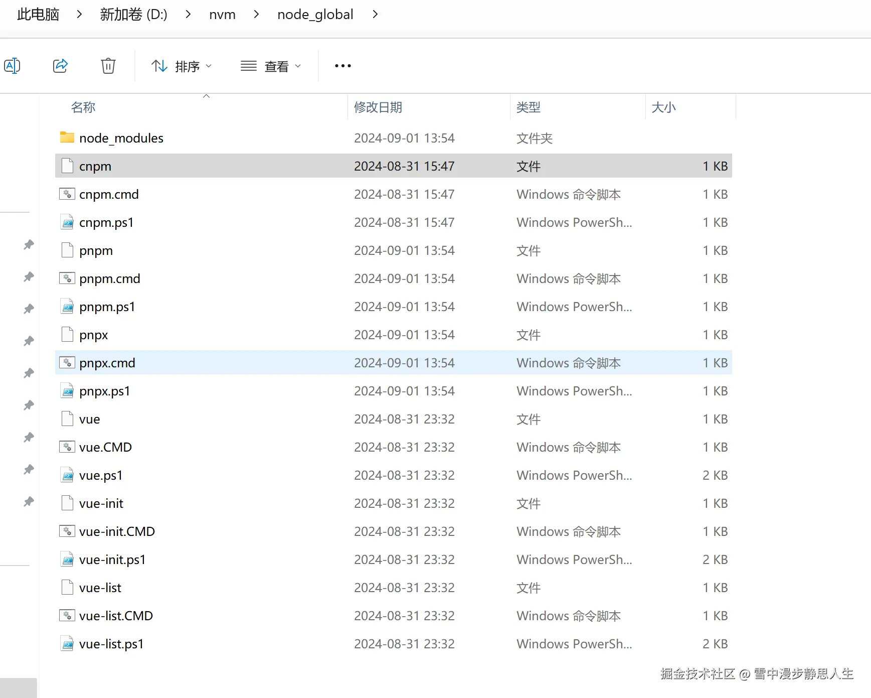This screenshot has height=698, width=871.
Task: Click the cnpm.cmd file name
Action: (109, 194)
